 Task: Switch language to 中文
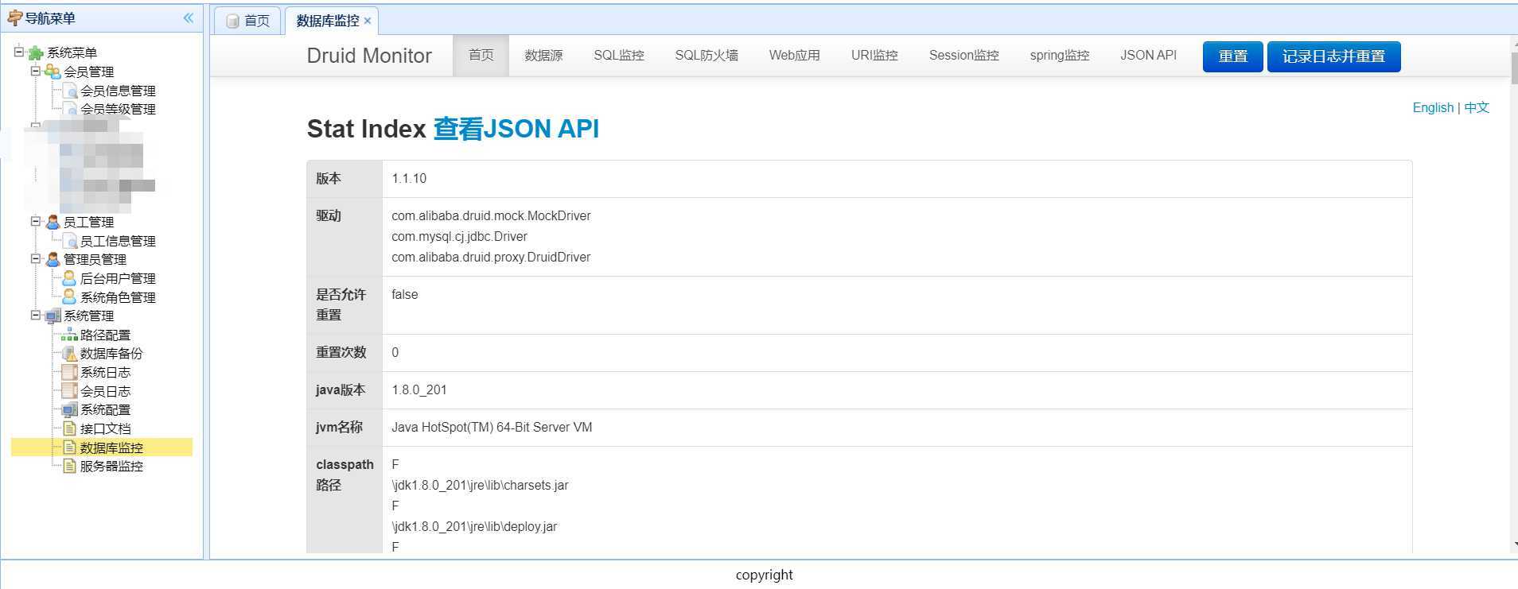[x=1477, y=107]
